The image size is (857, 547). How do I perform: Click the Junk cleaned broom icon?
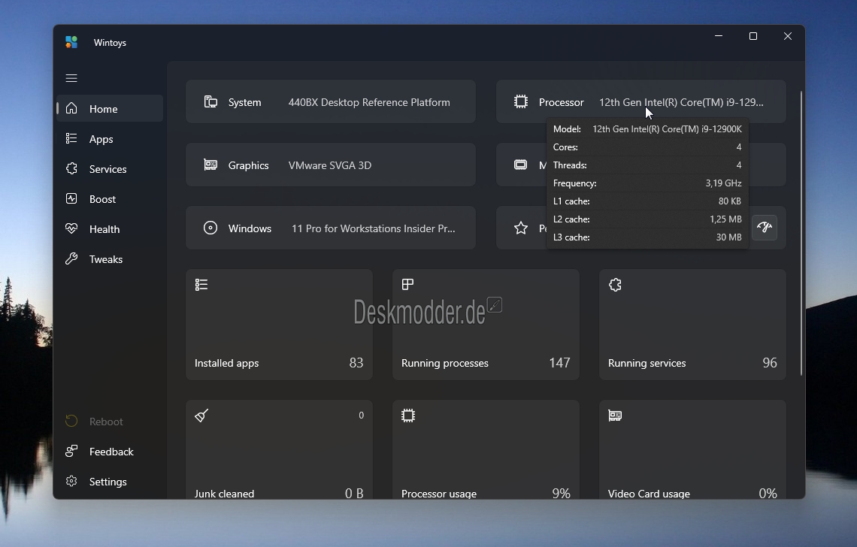201,416
